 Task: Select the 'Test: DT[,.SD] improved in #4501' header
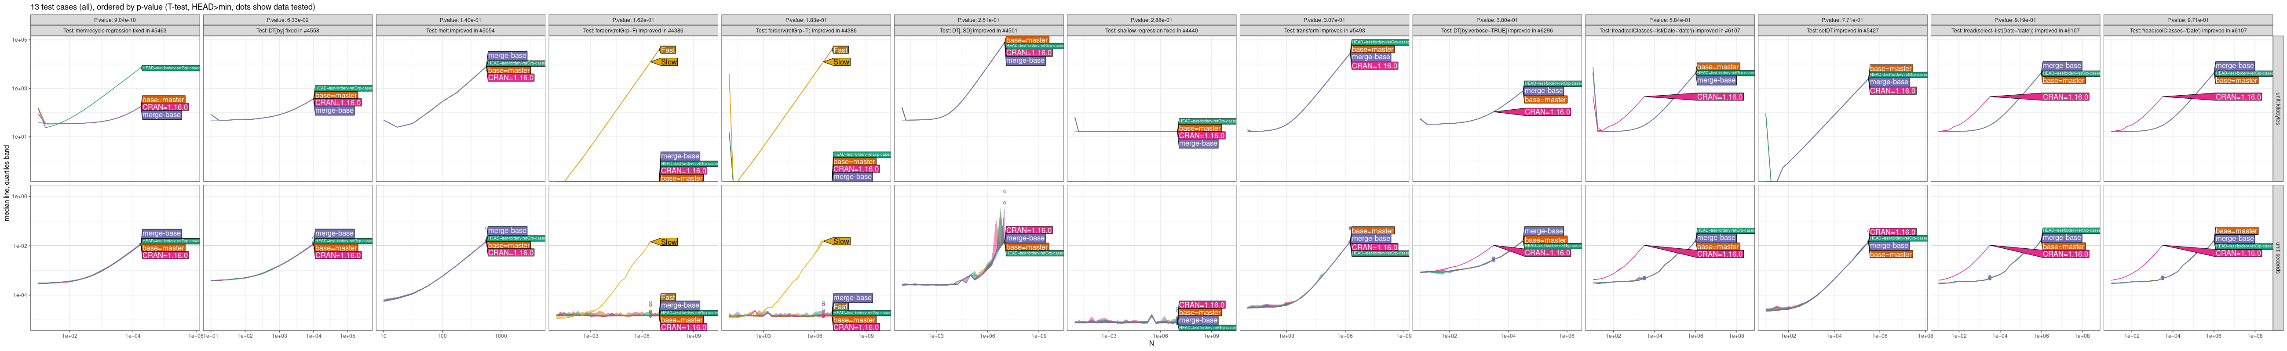point(979,30)
